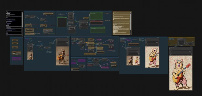Screen dimensions: 202x96
Task: Click the tan notes panel scroll-up arrow
Action: [131, 13]
